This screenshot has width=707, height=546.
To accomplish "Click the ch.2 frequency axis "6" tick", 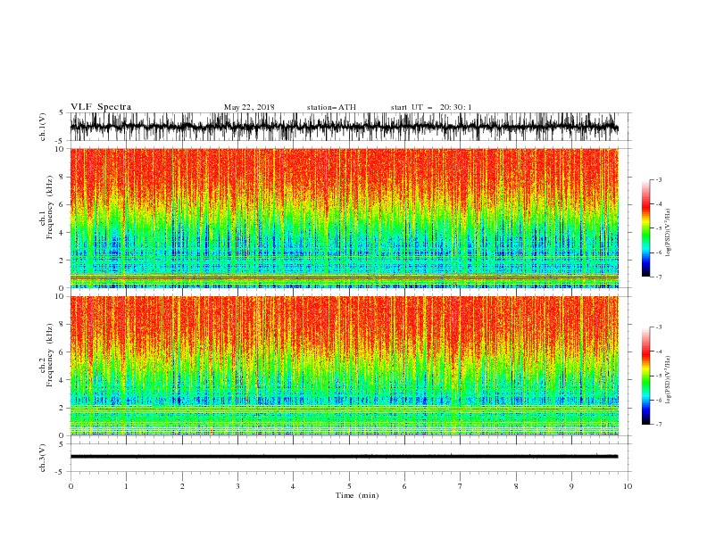I will tap(62, 352).
